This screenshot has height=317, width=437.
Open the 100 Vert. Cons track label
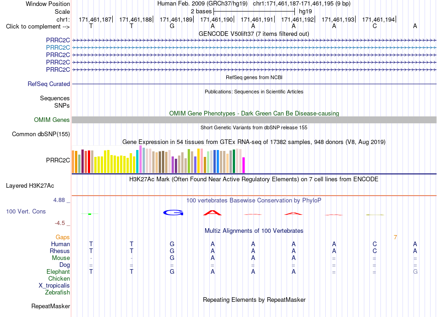pyautogui.click(x=26, y=211)
